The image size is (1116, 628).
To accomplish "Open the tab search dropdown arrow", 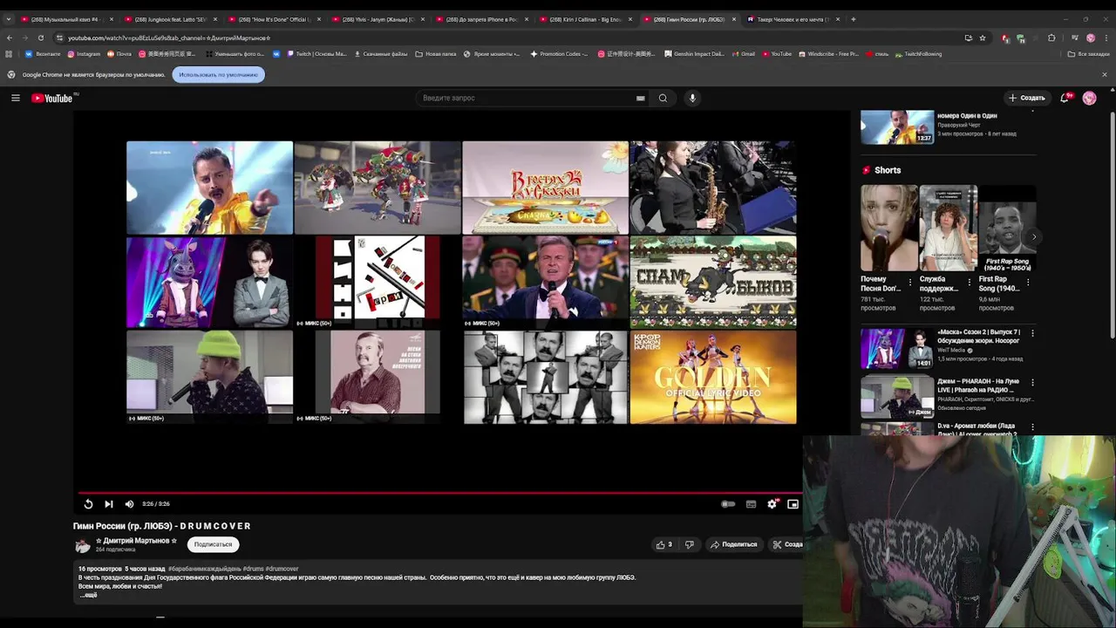I will click(9, 19).
